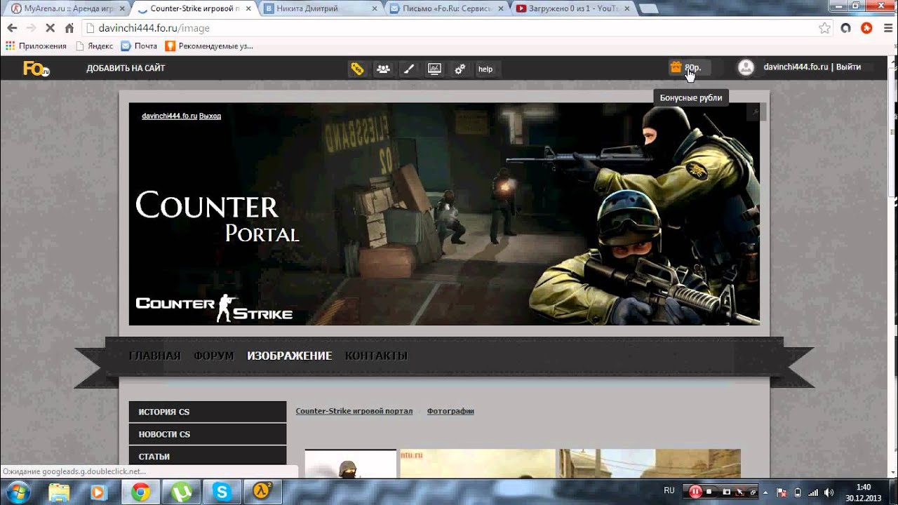Screen dimensions: 898x505
Task: Open the gears settings icon
Action: [x=460, y=69]
